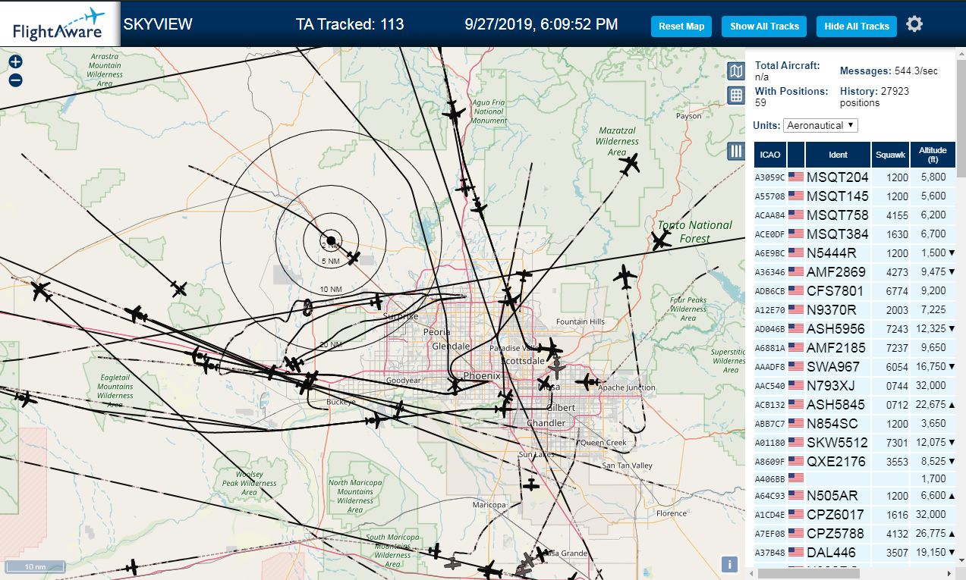Select the N5444R ident
The image size is (966, 580).
[x=831, y=253]
